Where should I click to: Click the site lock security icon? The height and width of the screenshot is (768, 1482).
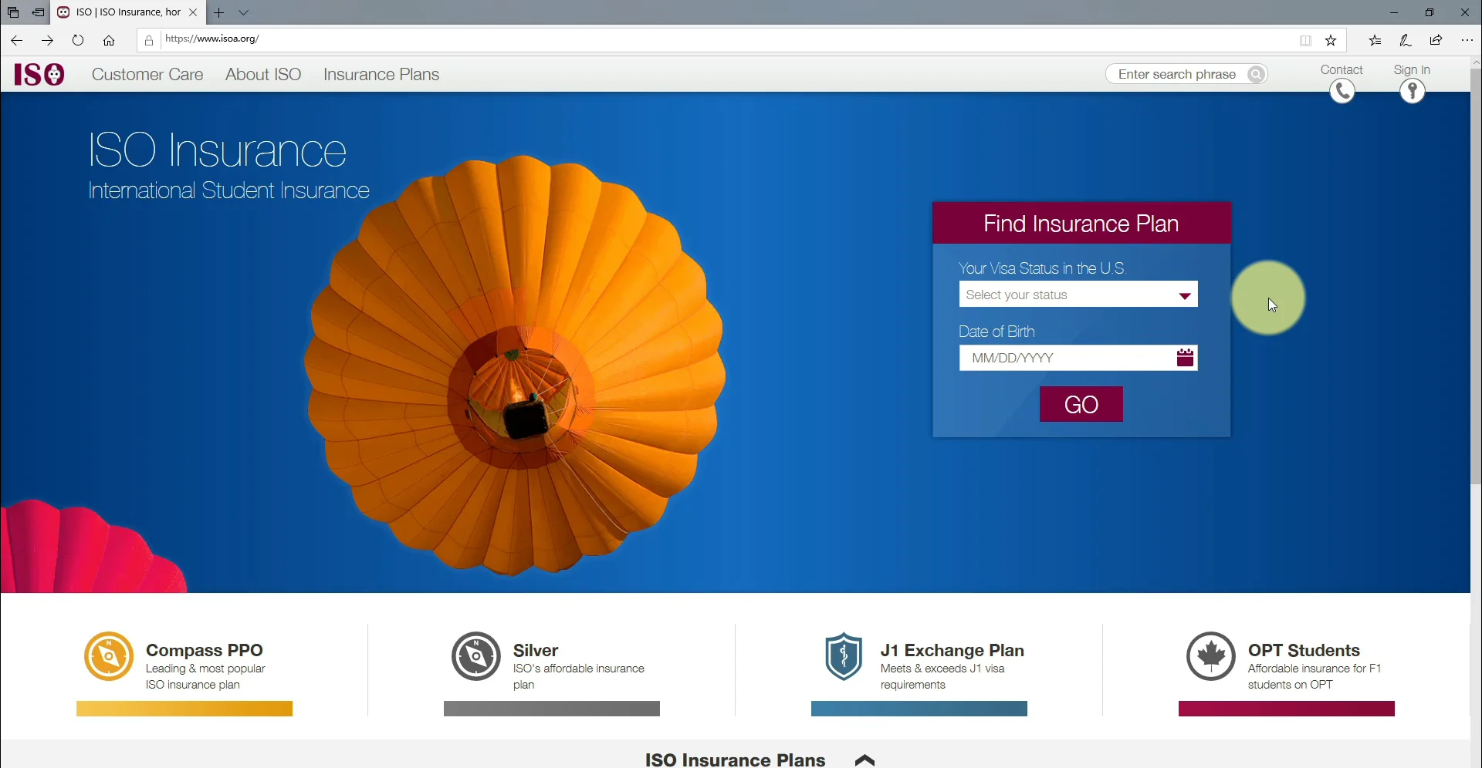149,40
